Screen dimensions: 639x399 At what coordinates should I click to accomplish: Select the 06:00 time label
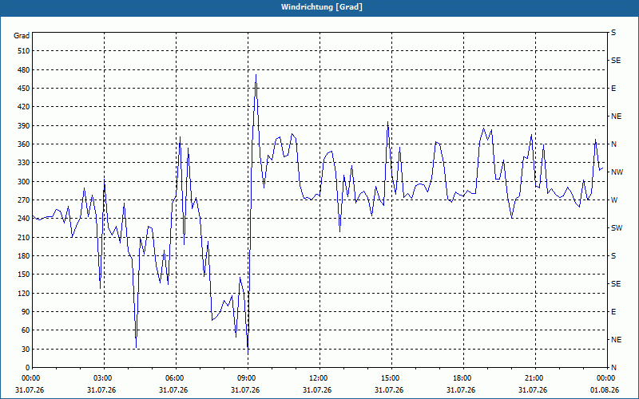(x=173, y=378)
